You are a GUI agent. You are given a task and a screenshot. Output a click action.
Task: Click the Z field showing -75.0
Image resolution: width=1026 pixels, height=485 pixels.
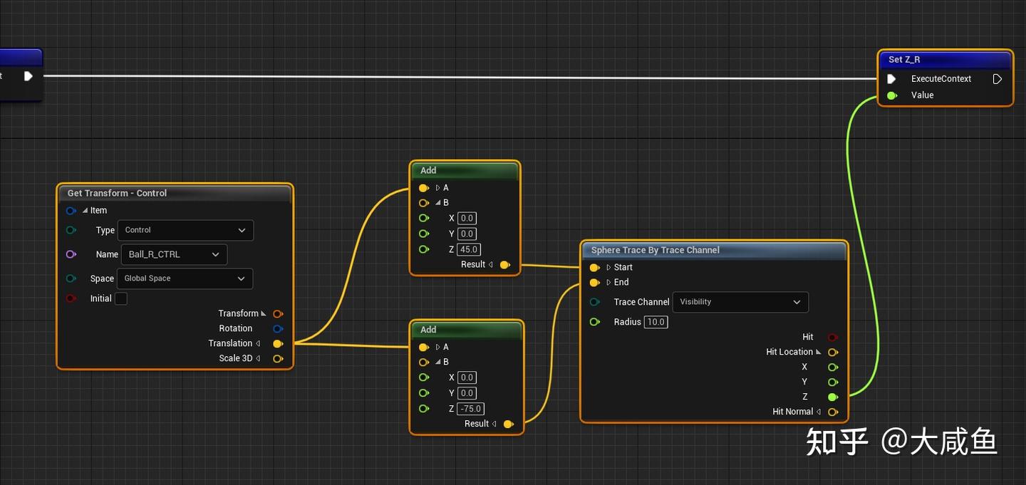click(x=470, y=409)
